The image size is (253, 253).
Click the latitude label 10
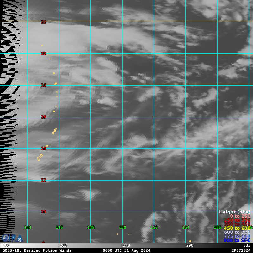tap(43, 212)
